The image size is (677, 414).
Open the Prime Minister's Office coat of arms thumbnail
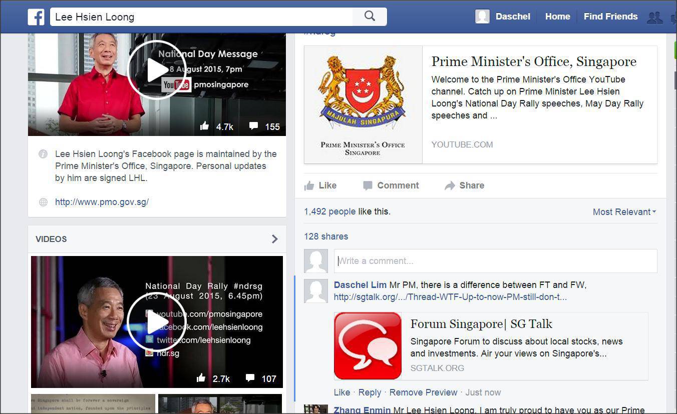pos(363,104)
